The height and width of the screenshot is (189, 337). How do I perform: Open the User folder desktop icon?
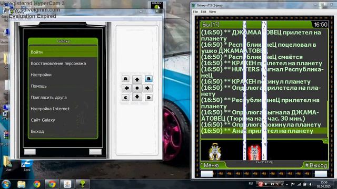[8, 164]
